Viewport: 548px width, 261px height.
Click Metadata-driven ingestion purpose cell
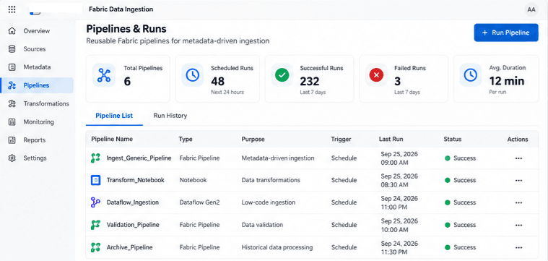tap(278, 158)
